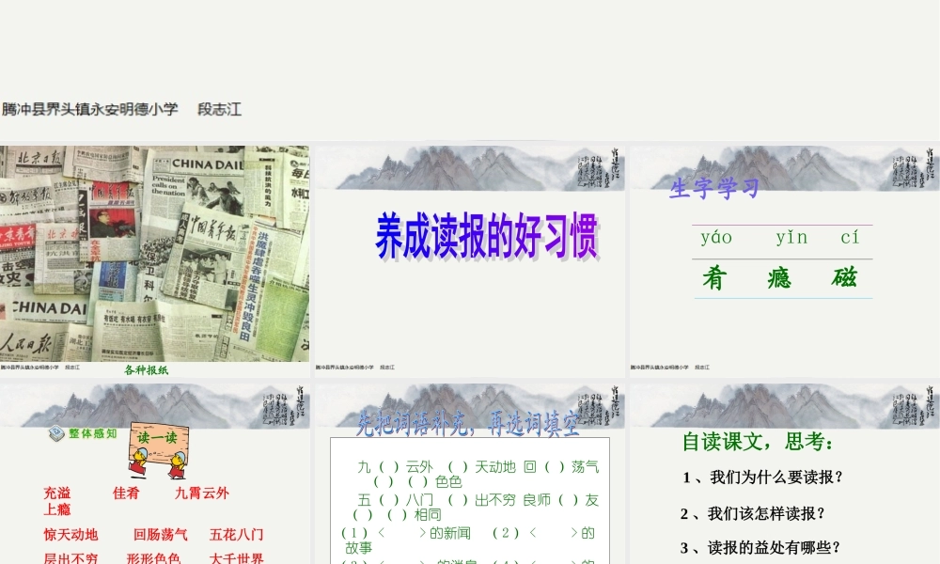Click the word 回肠荡气
Screen dimensions: 940x564
tap(160, 535)
